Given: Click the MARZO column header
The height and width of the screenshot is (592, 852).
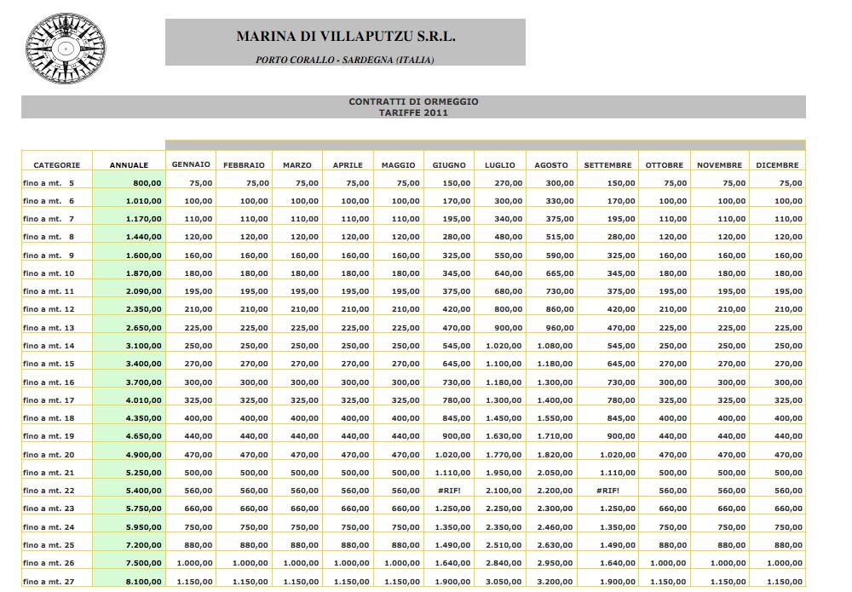Looking at the screenshot, I should pyautogui.click(x=297, y=165).
